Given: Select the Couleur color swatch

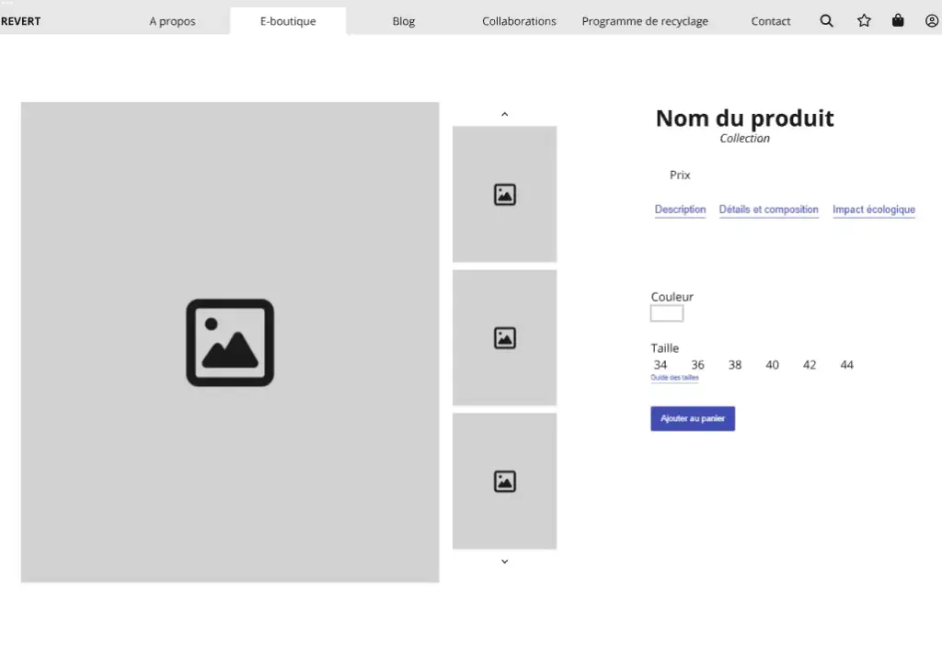Looking at the screenshot, I should tap(667, 313).
